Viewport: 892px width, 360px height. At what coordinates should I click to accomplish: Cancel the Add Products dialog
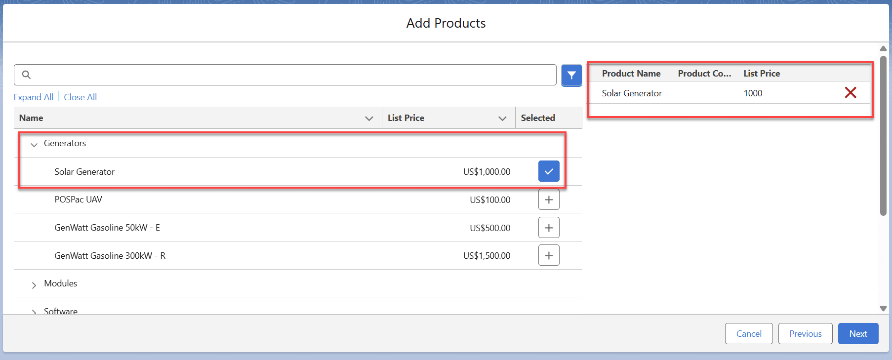(748, 334)
